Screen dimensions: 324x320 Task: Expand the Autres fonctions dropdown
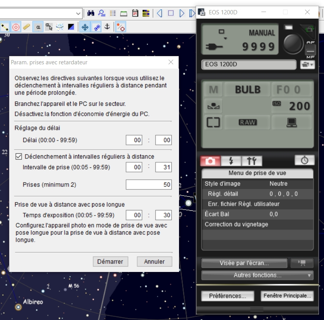(257, 275)
